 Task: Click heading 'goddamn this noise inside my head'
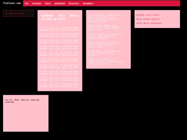coord(60,17)
